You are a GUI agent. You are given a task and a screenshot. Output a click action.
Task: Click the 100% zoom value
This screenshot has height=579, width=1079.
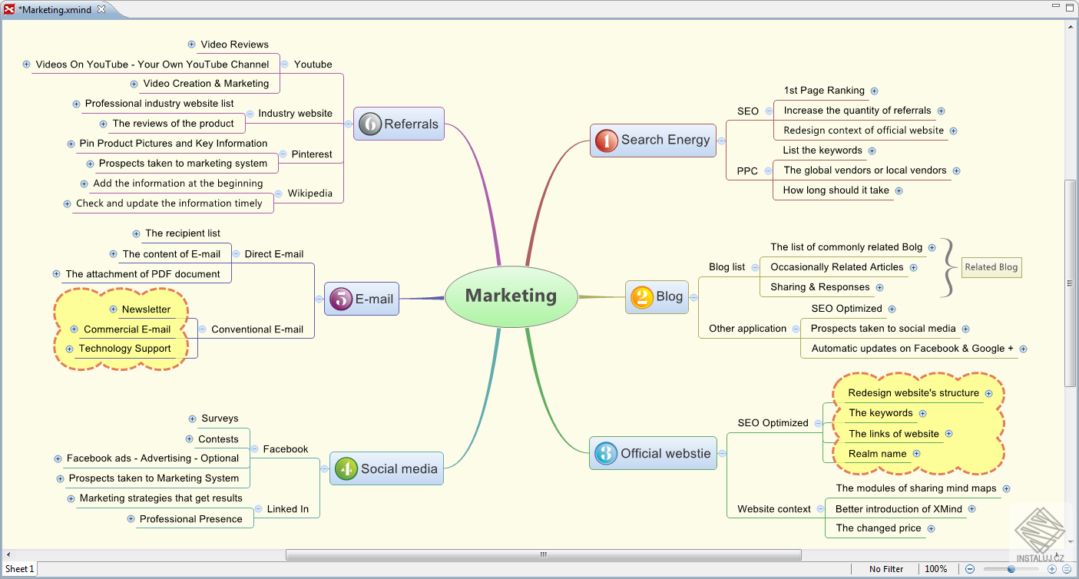(x=935, y=569)
